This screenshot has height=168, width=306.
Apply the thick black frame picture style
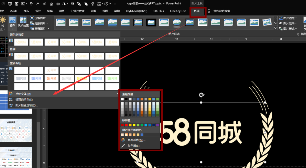(x=151, y=23)
